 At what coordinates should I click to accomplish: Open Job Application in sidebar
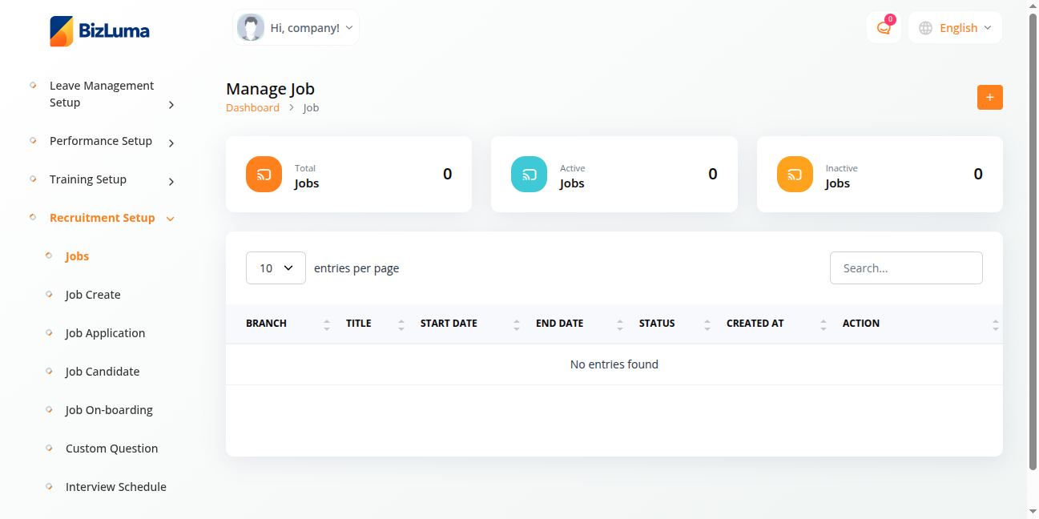pos(105,333)
